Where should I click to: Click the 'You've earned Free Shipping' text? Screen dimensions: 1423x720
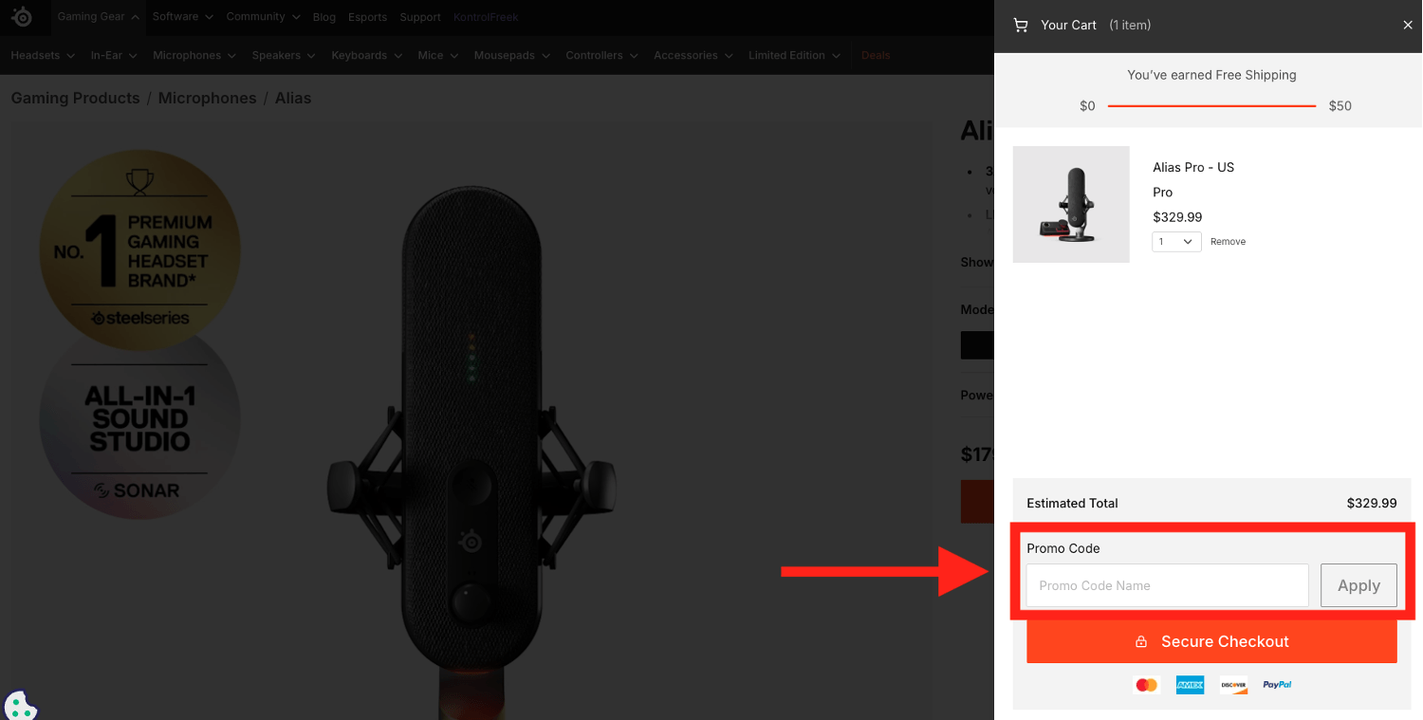1211,75
